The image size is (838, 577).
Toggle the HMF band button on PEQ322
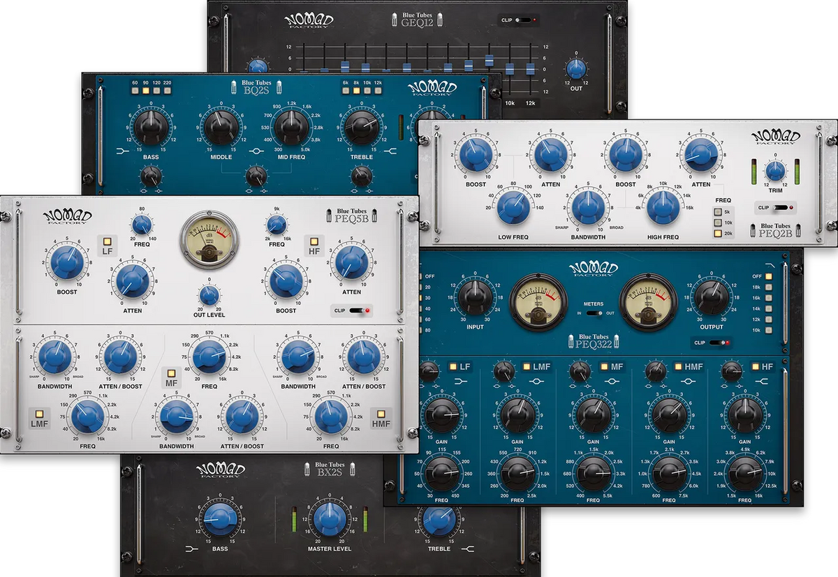click(679, 366)
